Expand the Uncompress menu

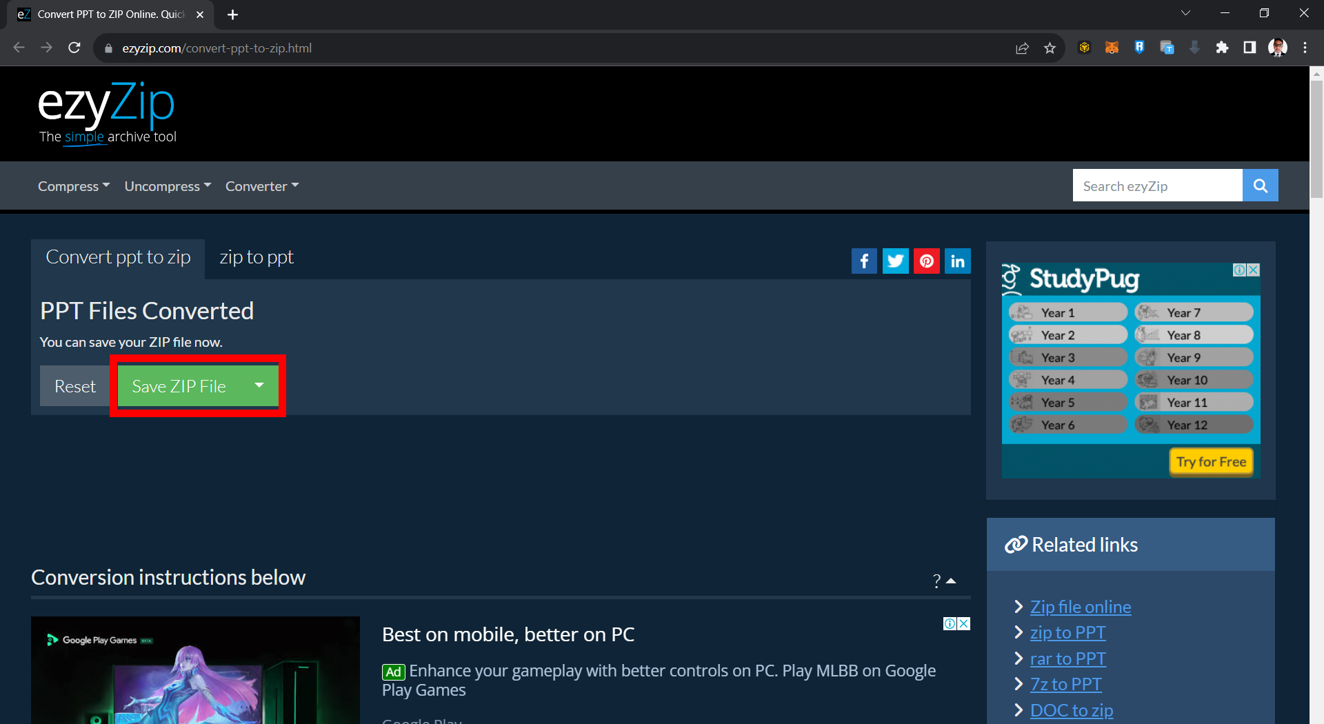point(168,186)
